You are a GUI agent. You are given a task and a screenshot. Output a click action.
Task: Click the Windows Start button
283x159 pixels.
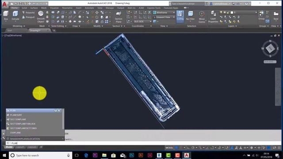[4, 155]
